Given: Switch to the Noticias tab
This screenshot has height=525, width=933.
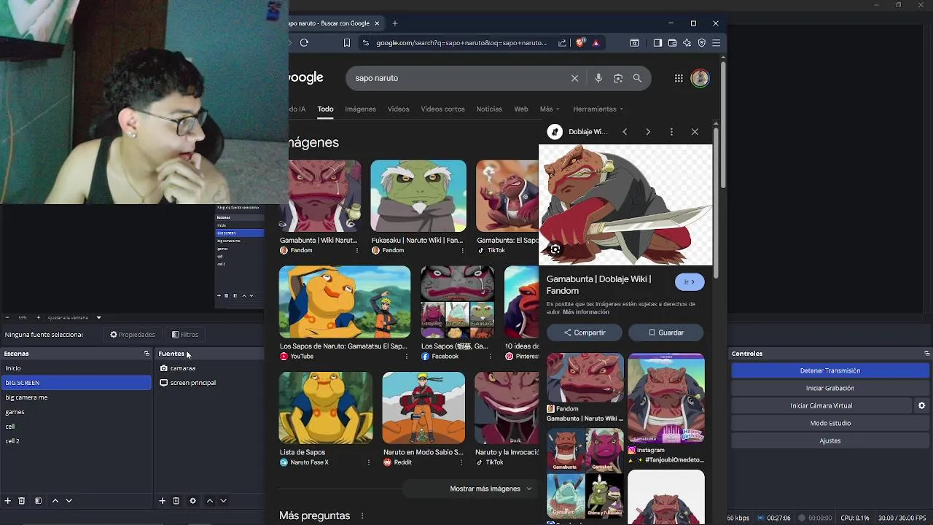Looking at the screenshot, I should 489,109.
